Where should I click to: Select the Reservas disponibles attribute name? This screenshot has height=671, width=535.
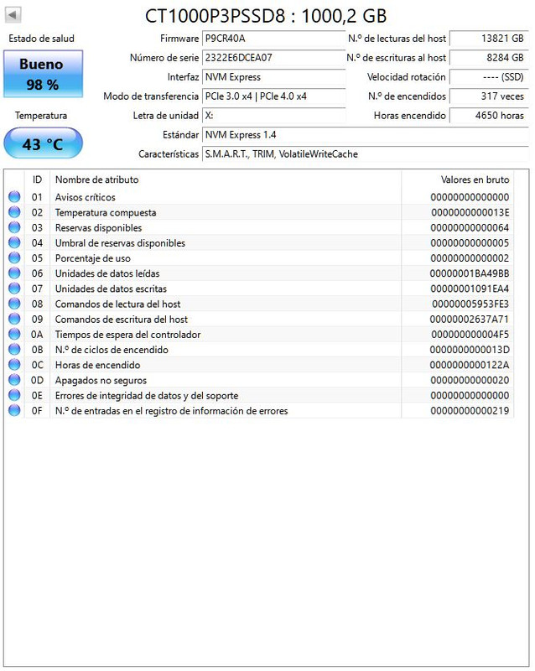coord(98,227)
